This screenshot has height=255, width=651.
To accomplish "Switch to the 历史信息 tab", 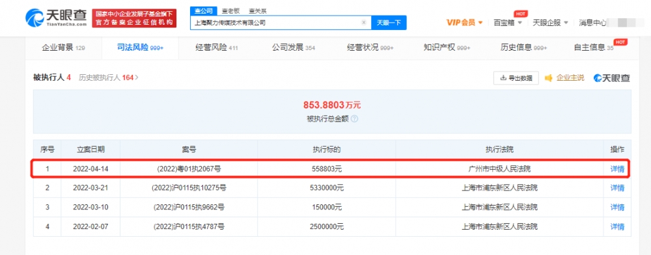I will [523, 47].
